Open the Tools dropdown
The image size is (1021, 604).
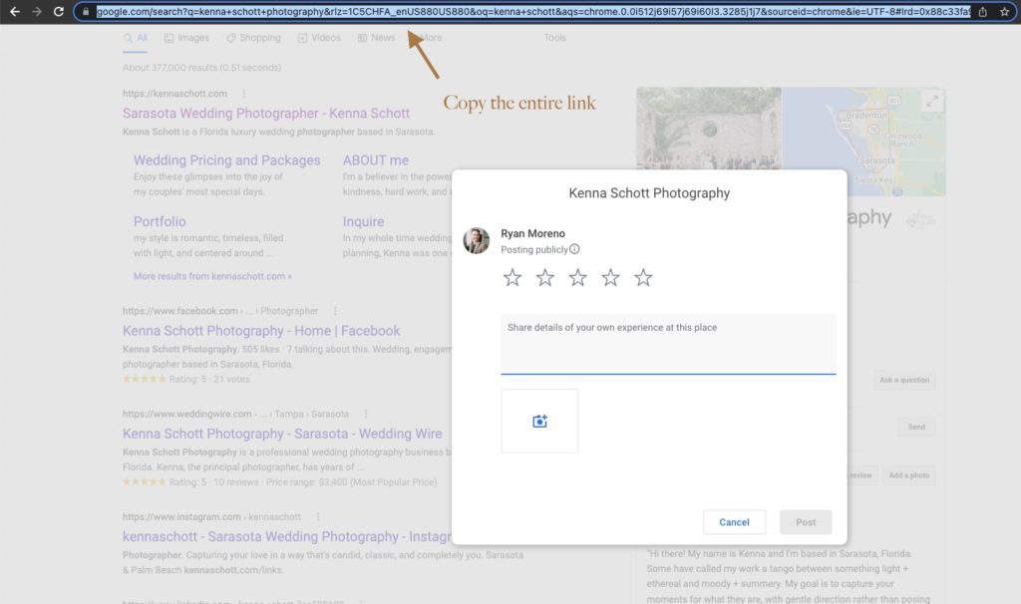[554, 37]
